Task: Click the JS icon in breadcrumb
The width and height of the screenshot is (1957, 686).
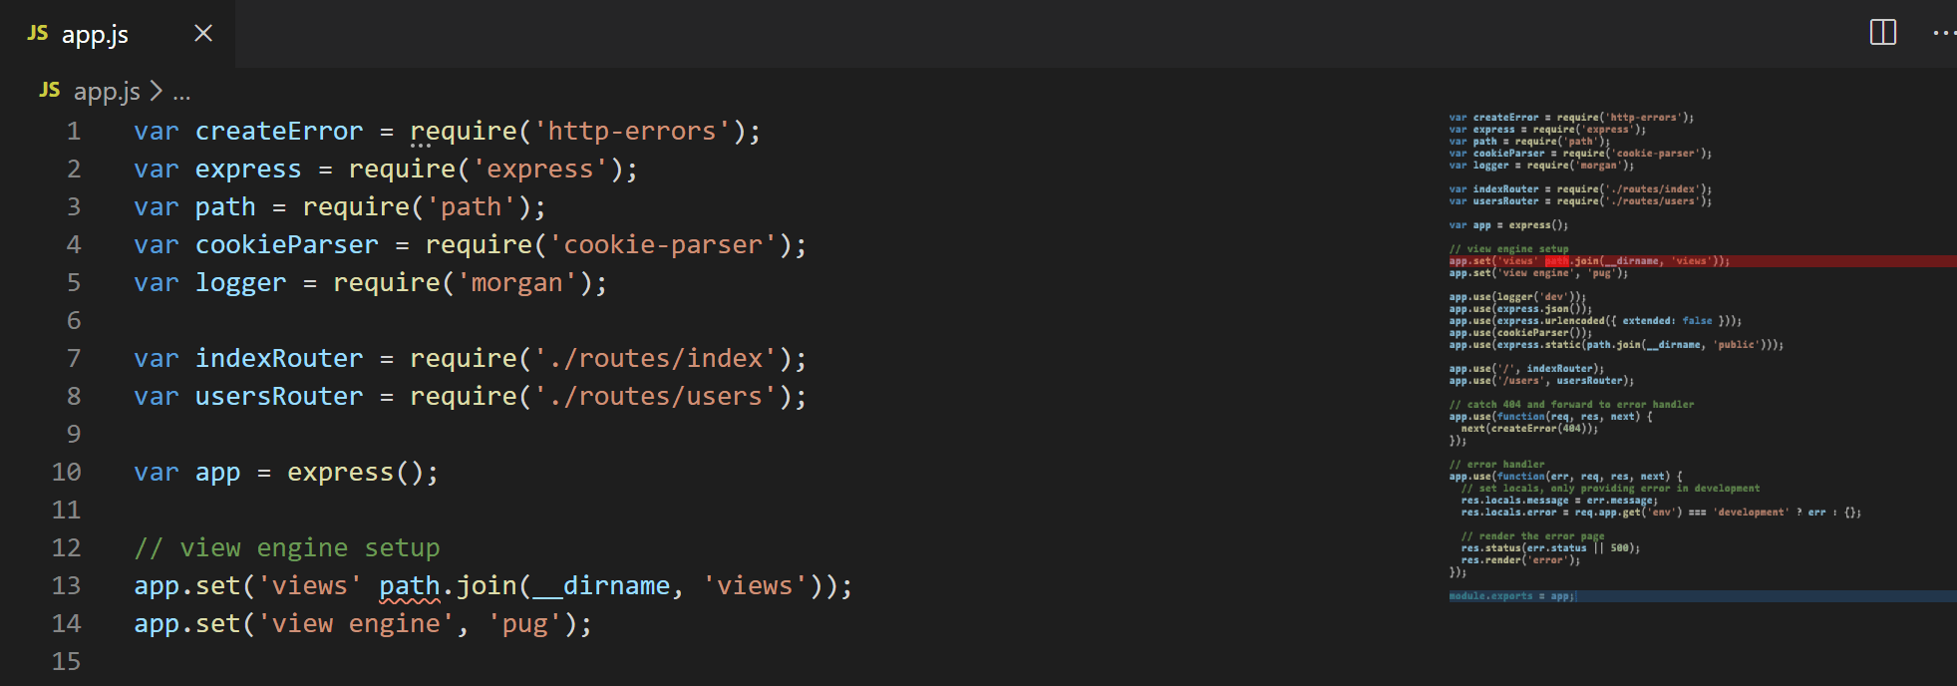Action: (x=50, y=91)
